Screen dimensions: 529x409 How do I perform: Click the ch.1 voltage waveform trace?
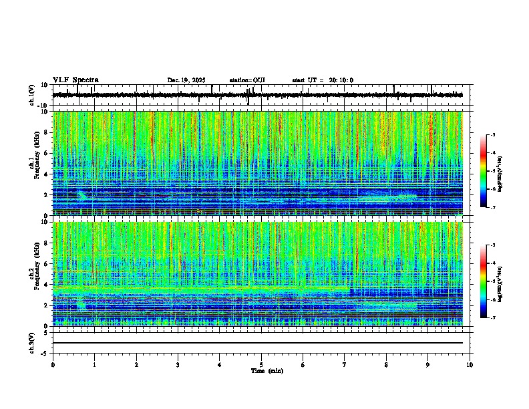coord(258,95)
